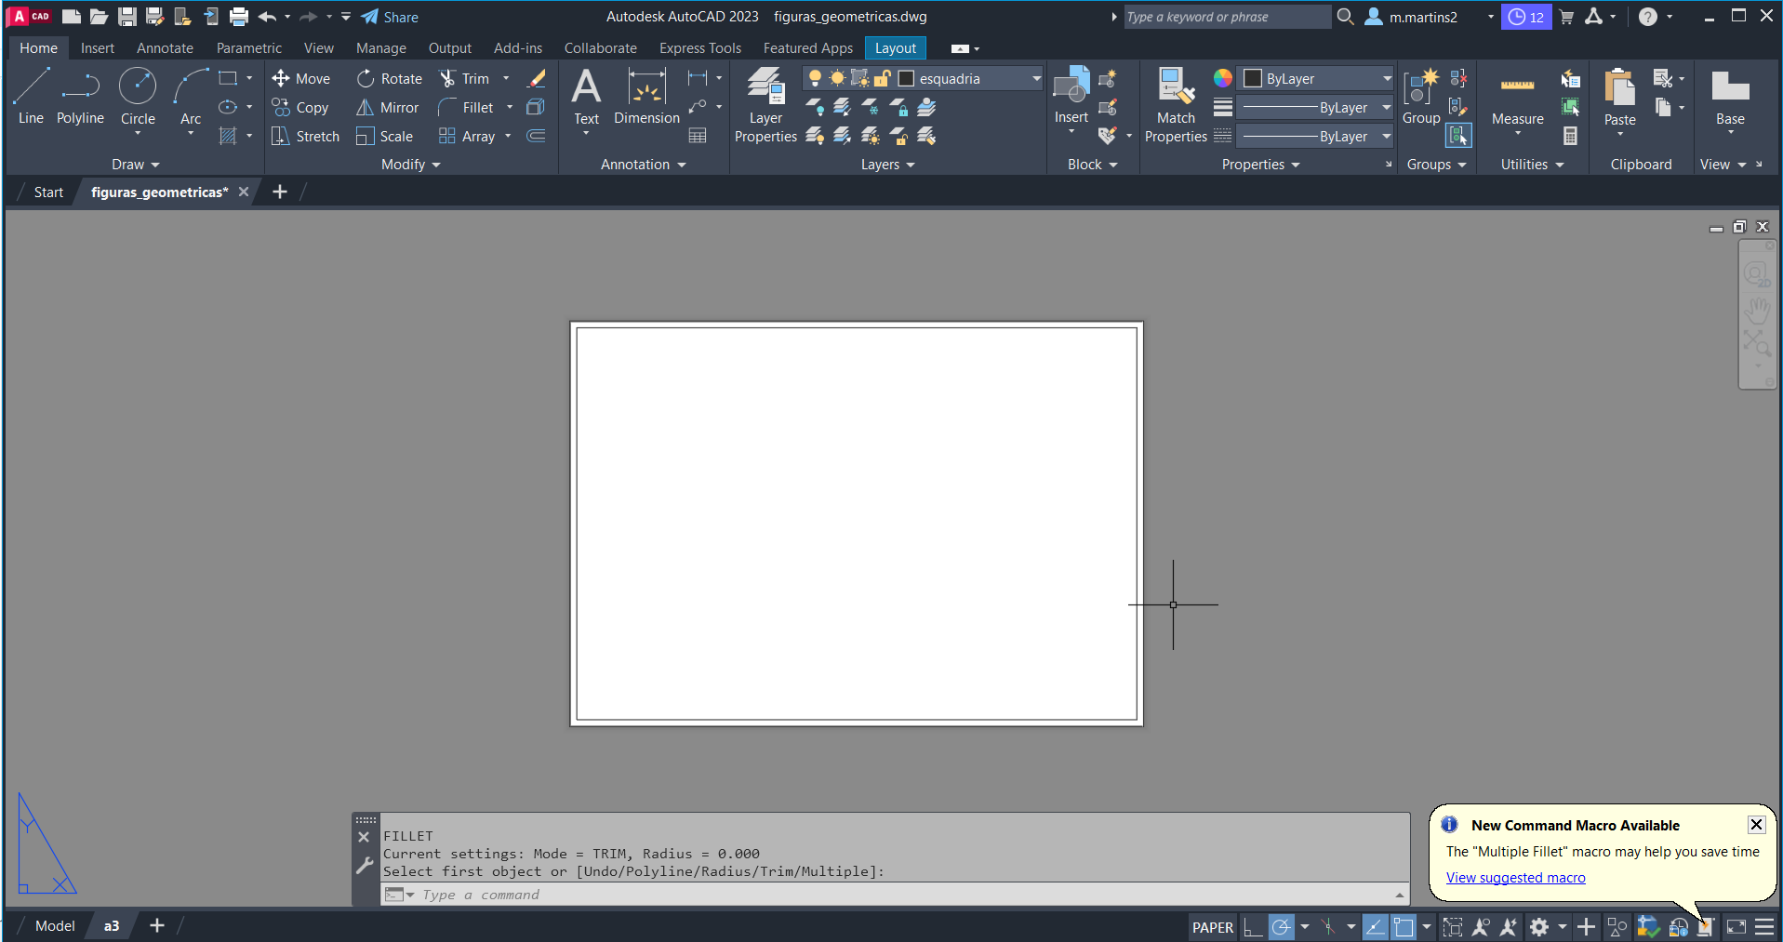Select the Circle drawing tool
The height and width of the screenshot is (942, 1783).
pyautogui.click(x=138, y=95)
